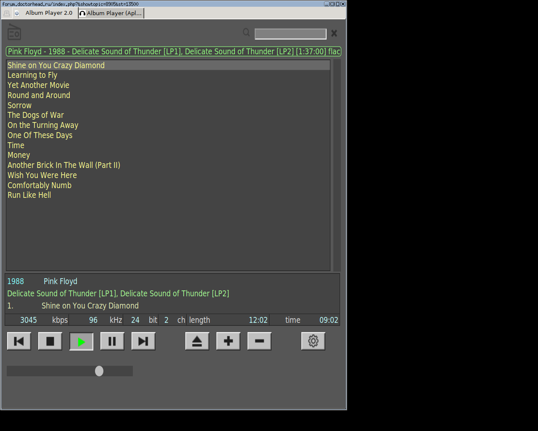Viewport: 538px width, 431px height.
Task: Select track Wish You Were Here
Action: click(x=168, y=176)
